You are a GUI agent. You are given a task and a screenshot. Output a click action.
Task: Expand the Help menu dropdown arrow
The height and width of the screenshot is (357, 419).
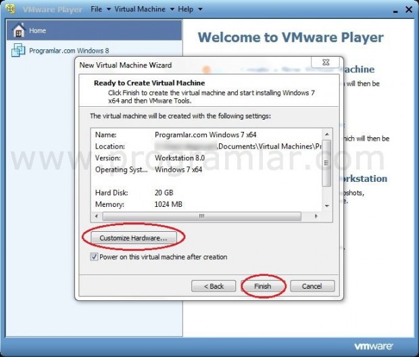[x=200, y=9]
